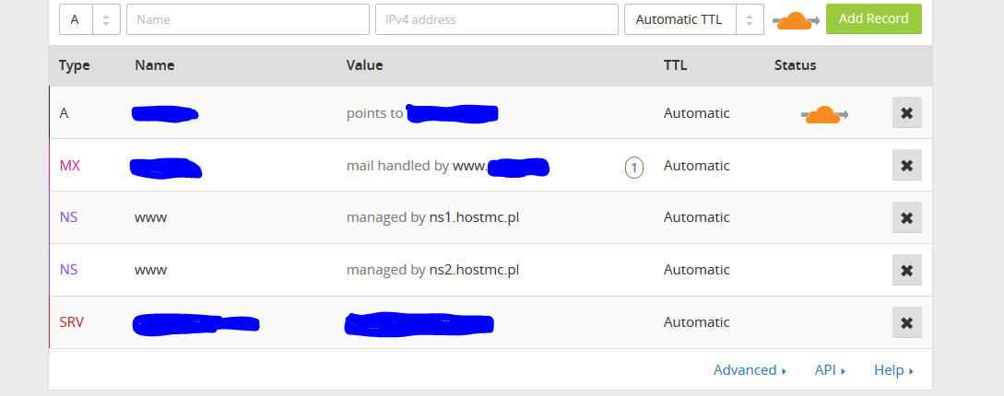Delete the A record with X button
1004x396 pixels.
coord(906,113)
